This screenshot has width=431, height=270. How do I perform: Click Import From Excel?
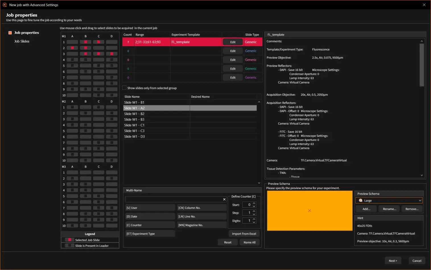coord(244,234)
